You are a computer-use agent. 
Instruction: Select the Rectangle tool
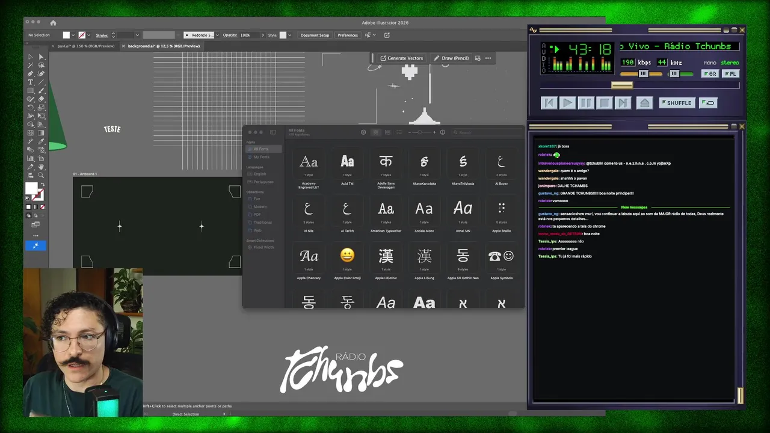click(30, 91)
